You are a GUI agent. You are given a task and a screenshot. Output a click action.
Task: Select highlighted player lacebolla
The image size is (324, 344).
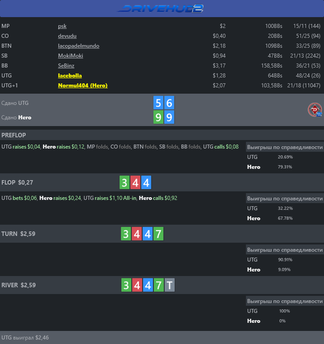click(70, 75)
